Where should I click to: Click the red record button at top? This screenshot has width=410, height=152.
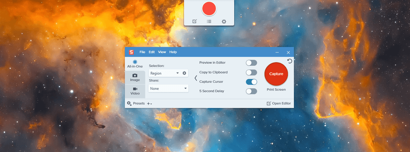(209, 8)
